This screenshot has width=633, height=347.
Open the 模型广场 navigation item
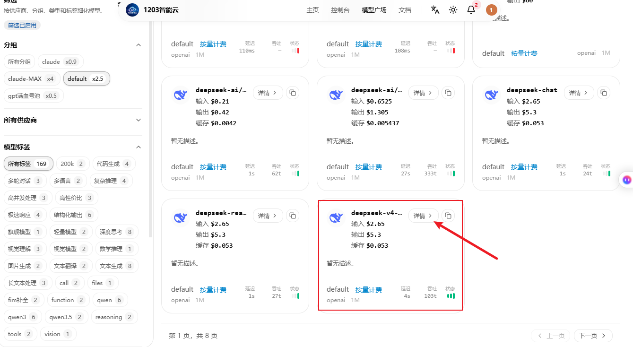click(x=374, y=10)
